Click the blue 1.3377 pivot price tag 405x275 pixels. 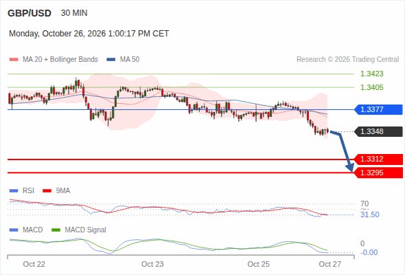378,109
